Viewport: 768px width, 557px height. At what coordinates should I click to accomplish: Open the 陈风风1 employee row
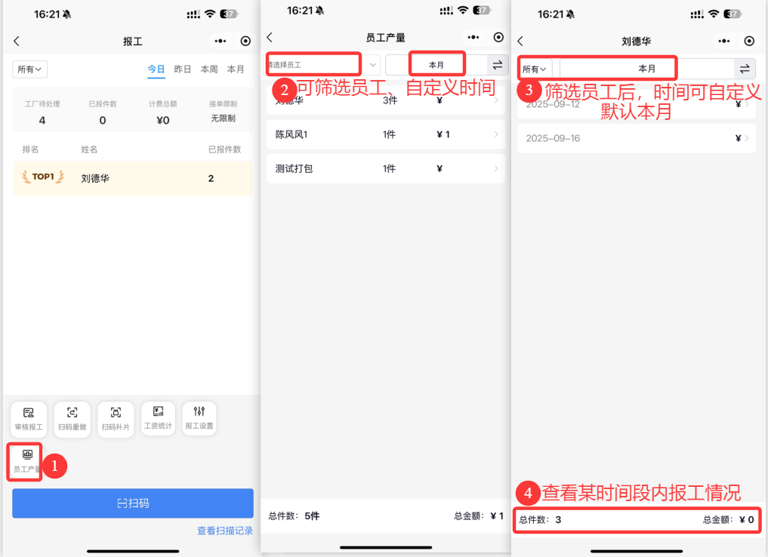point(385,134)
